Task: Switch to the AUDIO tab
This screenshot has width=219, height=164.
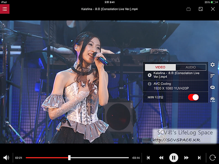Action: 191,67
